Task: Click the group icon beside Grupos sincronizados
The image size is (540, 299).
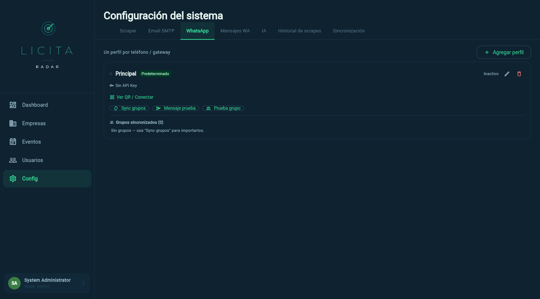Action: [112, 122]
